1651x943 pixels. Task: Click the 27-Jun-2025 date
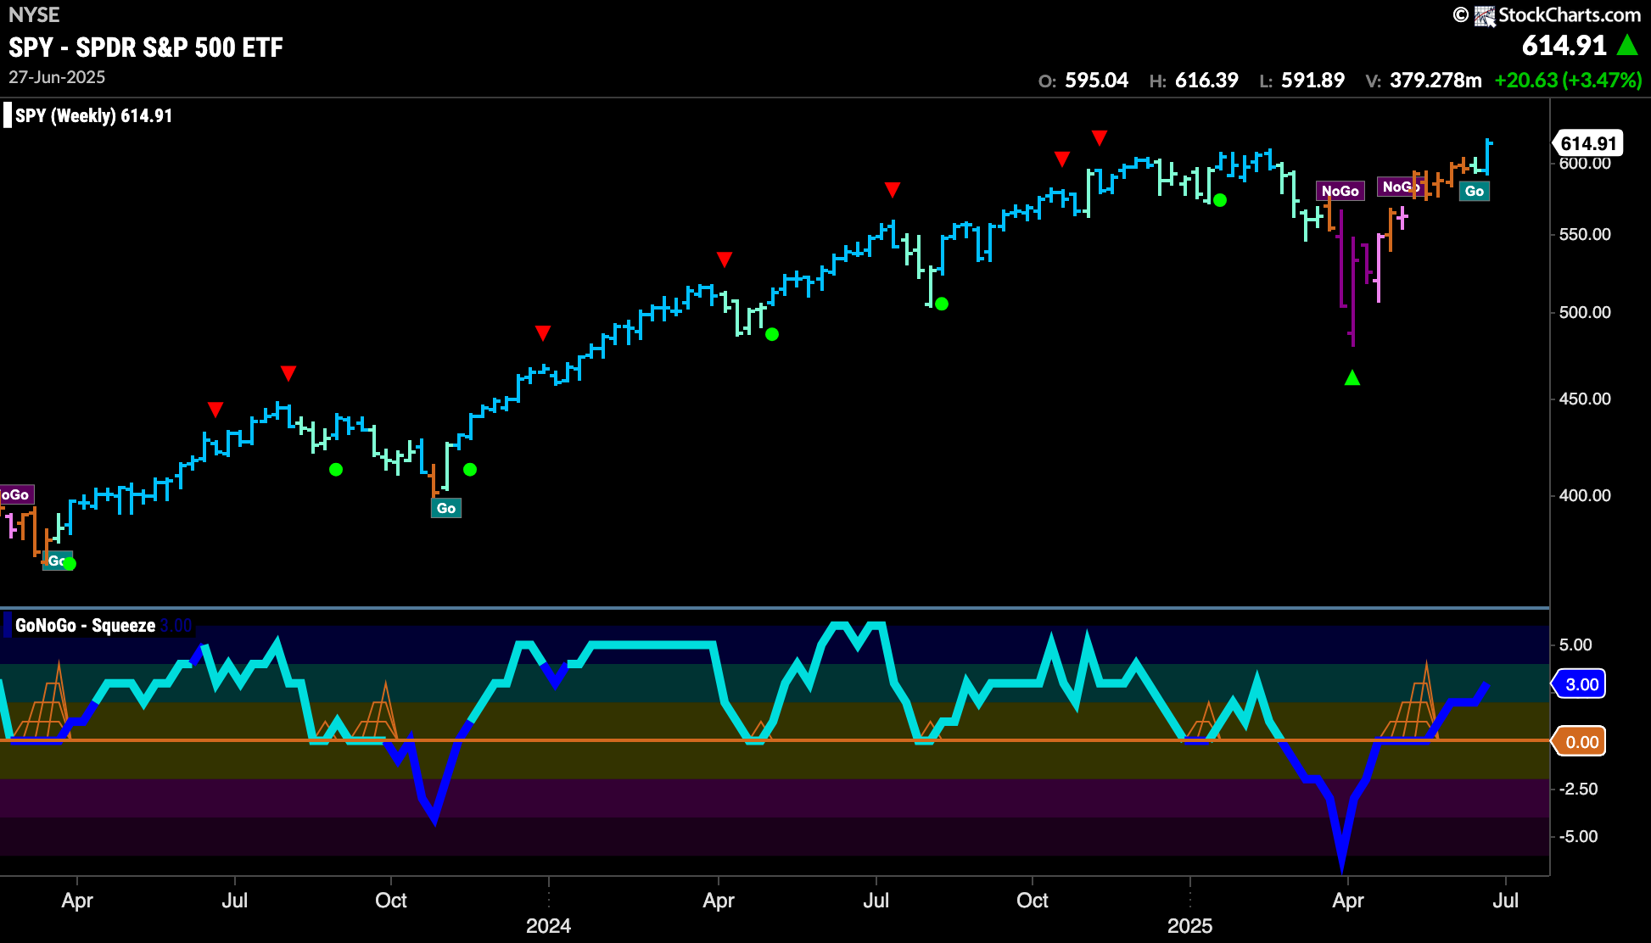click(x=57, y=77)
